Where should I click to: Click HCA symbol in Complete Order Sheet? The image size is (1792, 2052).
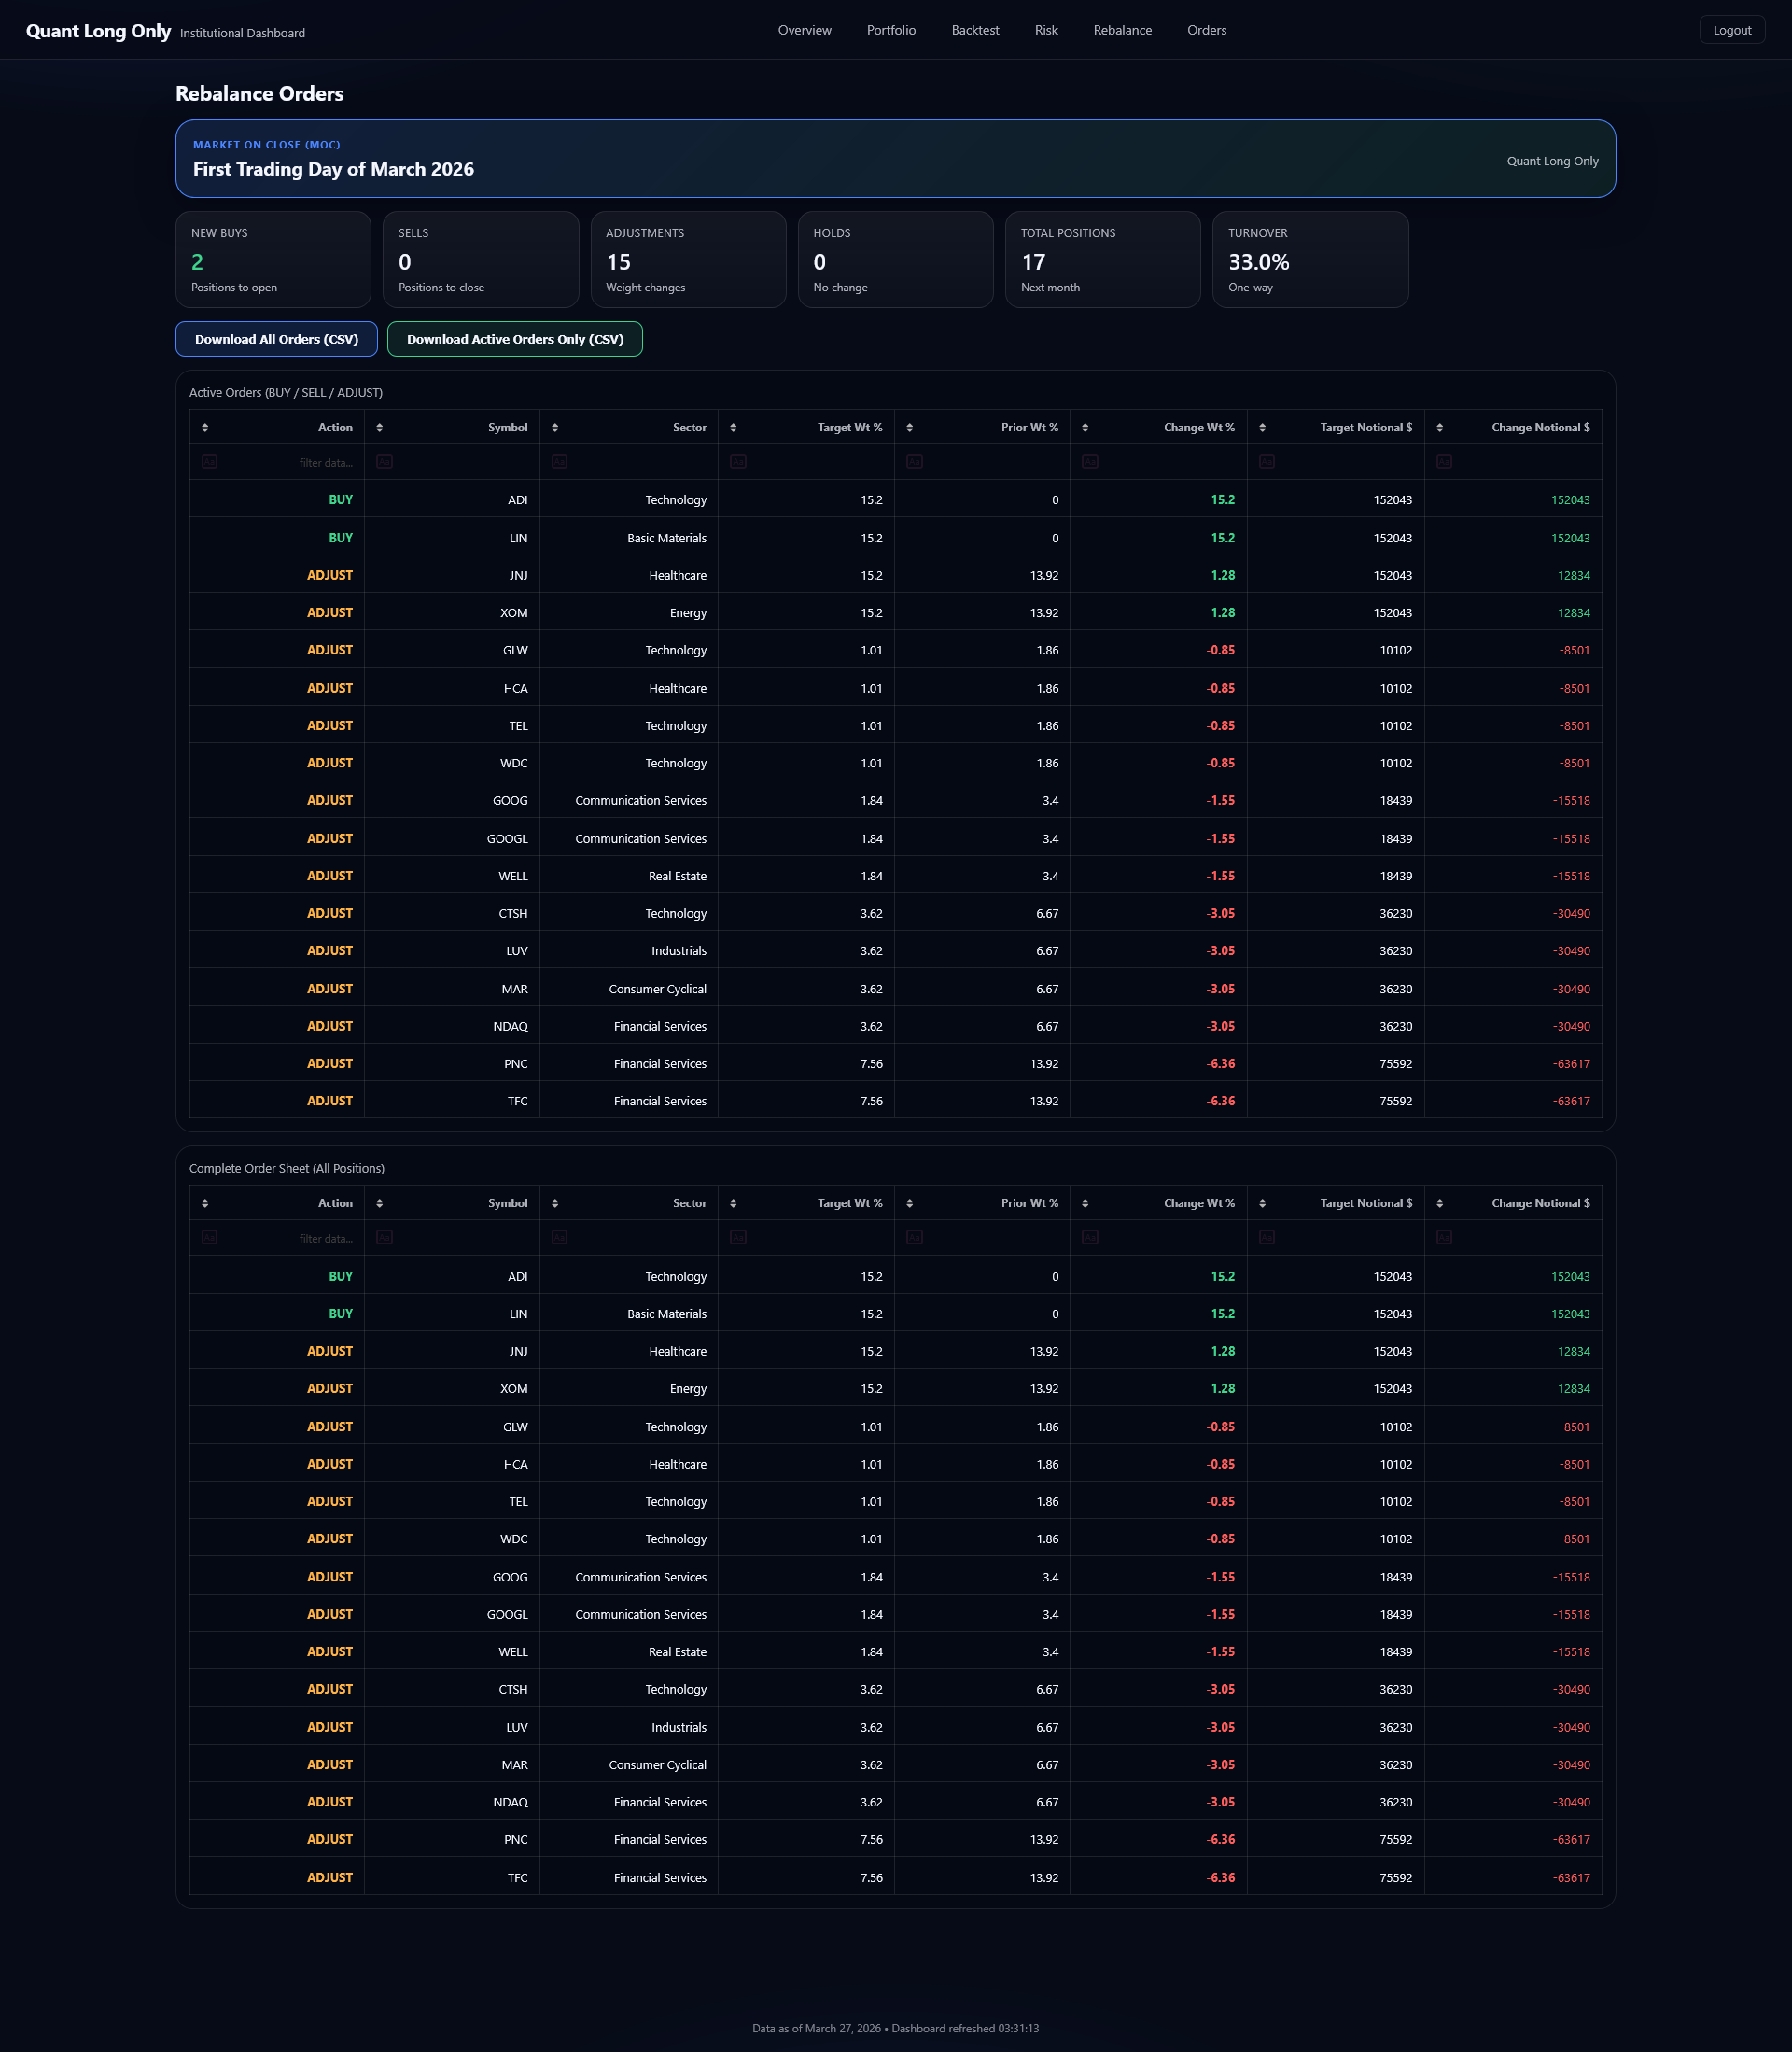515,1465
